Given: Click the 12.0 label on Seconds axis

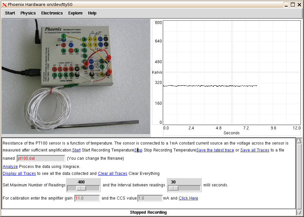Looking at the screenshot, I should click(x=296, y=128).
